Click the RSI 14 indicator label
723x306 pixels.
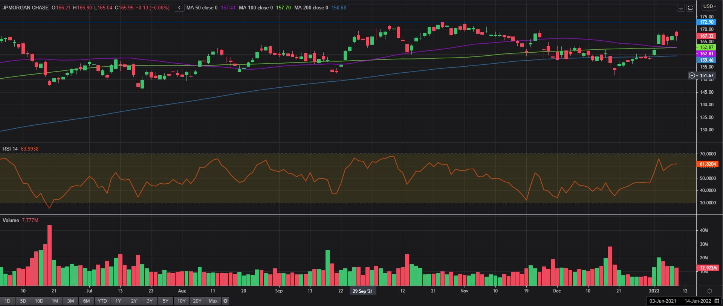click(x=10, y=149)
